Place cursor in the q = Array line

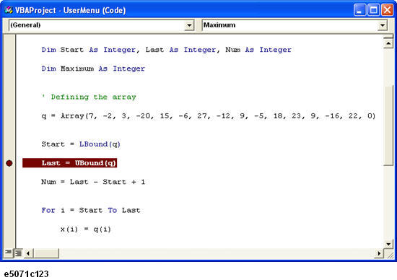coord(208,116)
